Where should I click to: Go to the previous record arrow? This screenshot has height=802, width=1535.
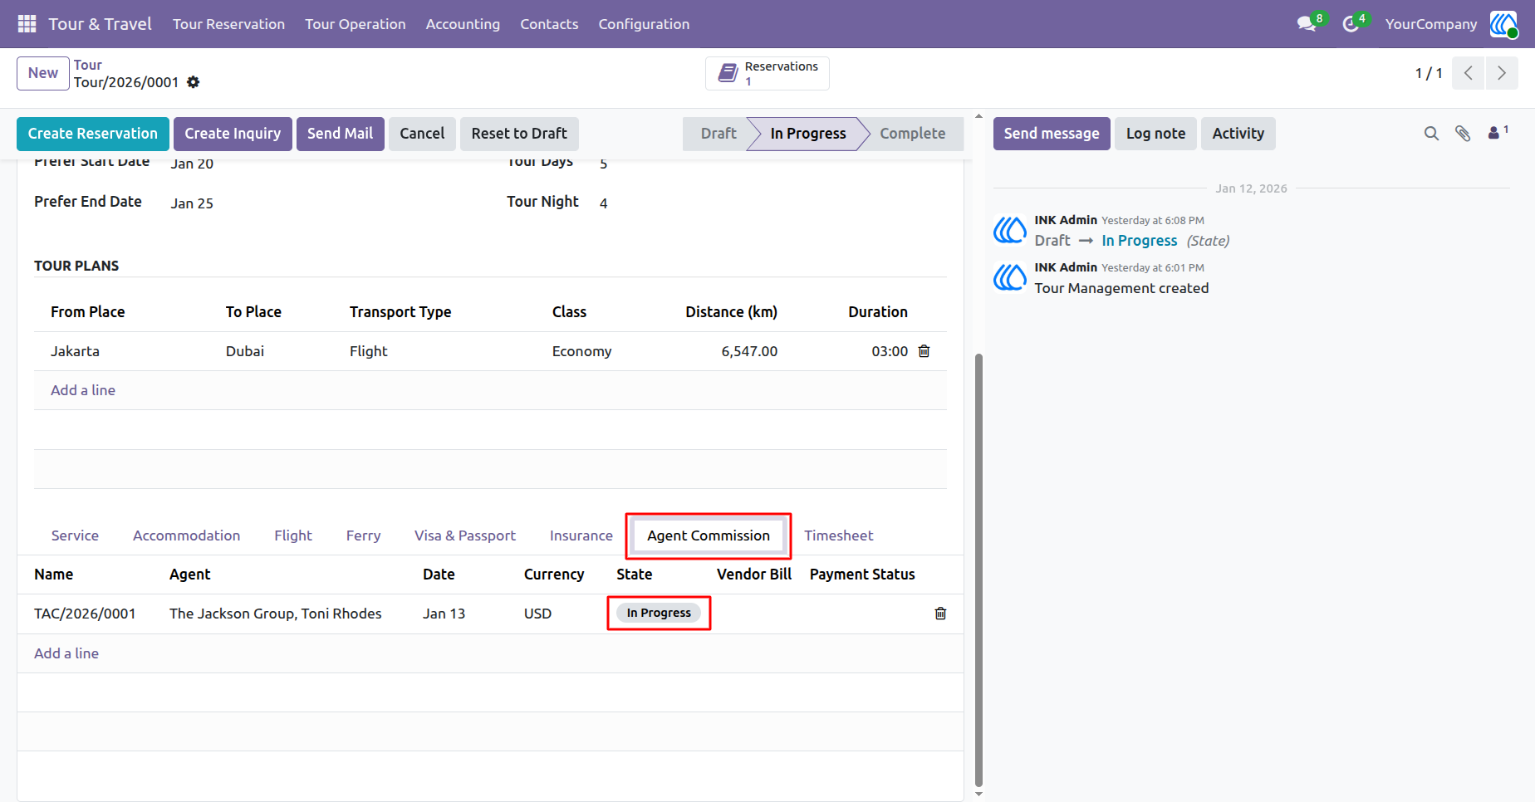click(1469, 73)
